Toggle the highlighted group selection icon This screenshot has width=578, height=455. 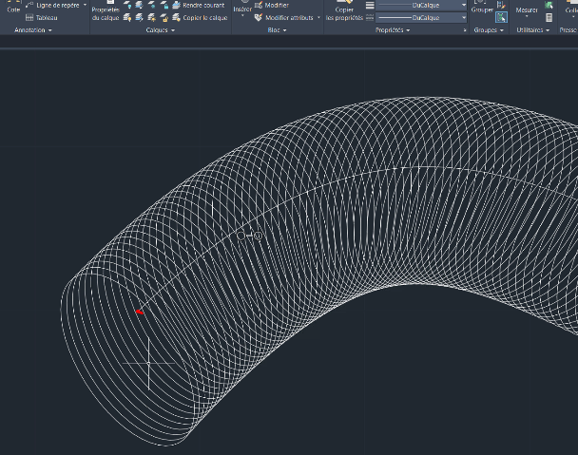[501, 17]
